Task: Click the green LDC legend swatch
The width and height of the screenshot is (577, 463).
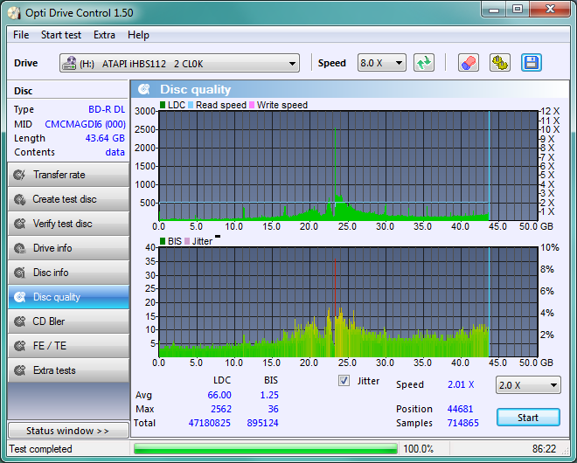Action: tap(163, 105)
